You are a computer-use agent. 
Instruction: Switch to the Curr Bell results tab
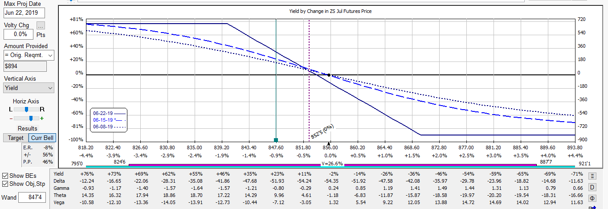pos(42,138)
